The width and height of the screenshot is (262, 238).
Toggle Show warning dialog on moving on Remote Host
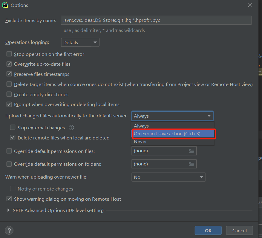9,199
